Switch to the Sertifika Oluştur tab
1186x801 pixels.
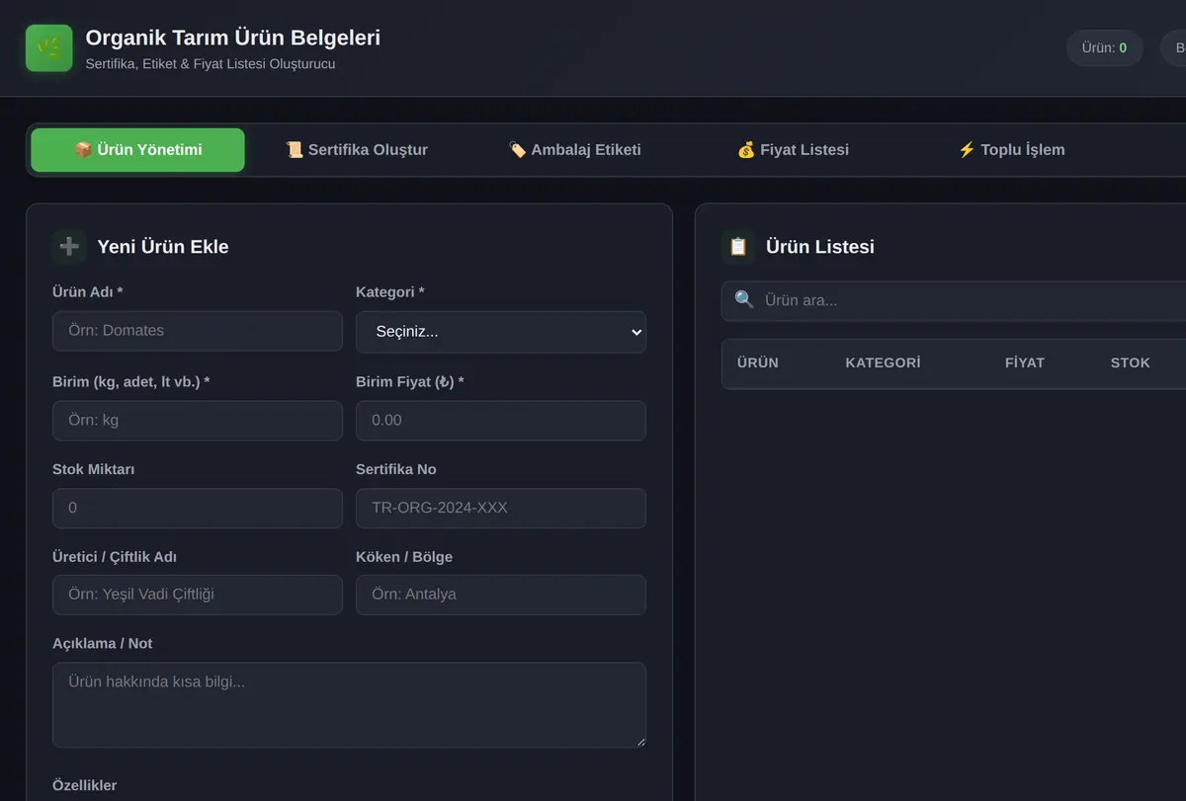(357, 150)
